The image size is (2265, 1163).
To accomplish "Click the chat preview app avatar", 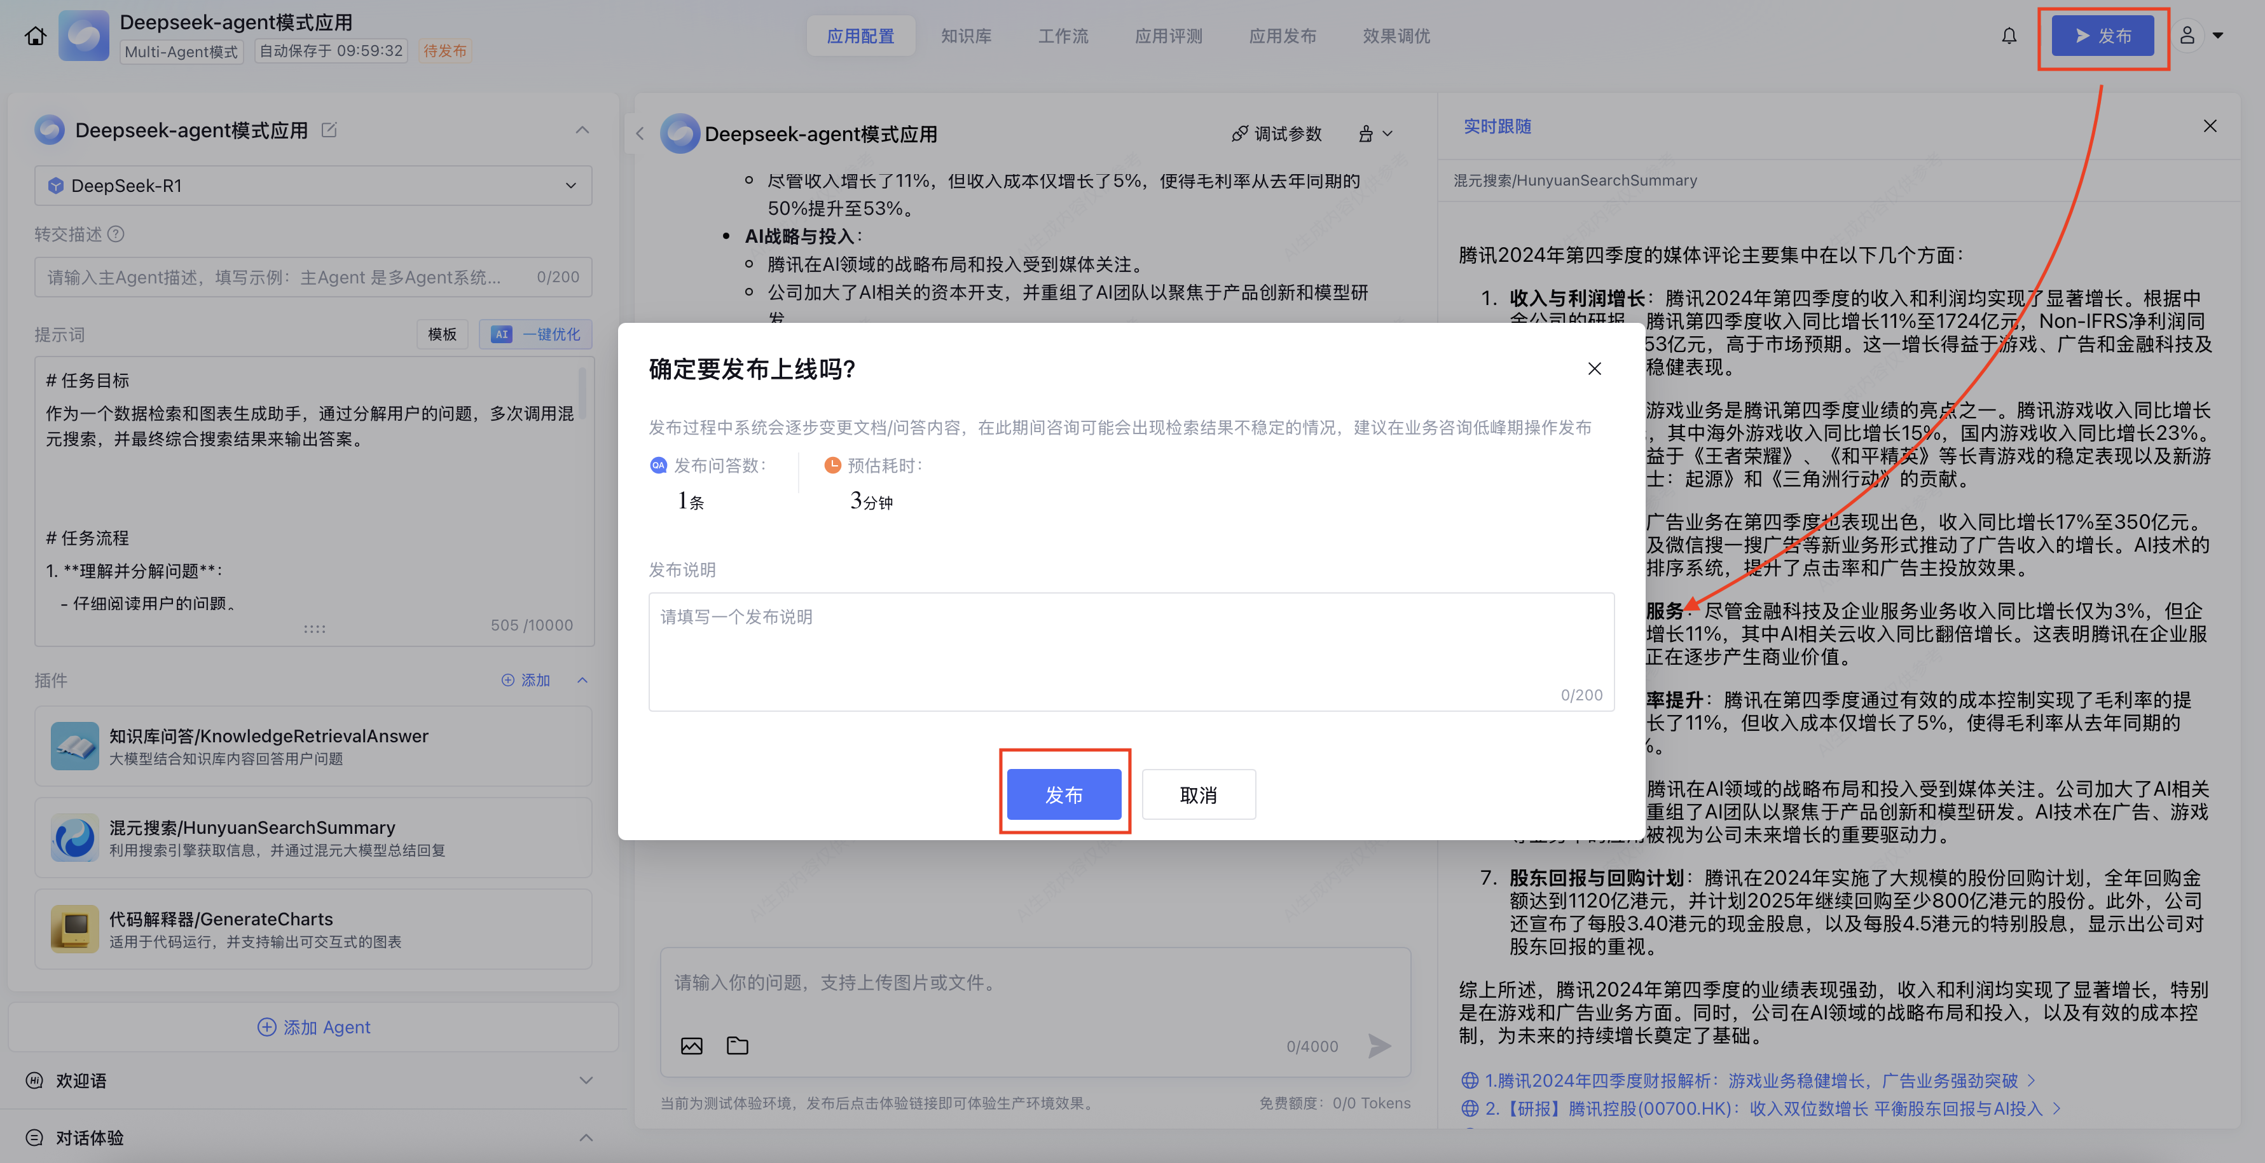I will tap(680, 133).
